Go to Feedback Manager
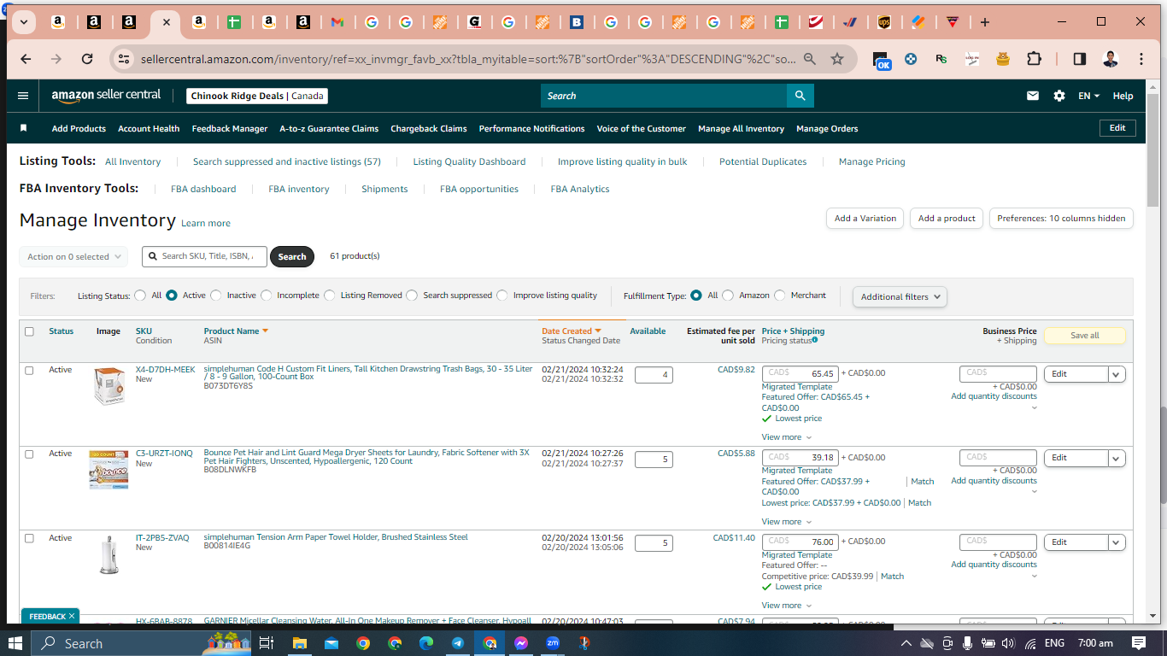 tap(230, 128)
